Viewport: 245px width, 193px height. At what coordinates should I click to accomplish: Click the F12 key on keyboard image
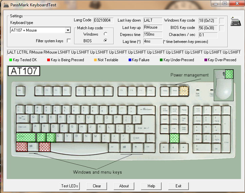[151, 91]
